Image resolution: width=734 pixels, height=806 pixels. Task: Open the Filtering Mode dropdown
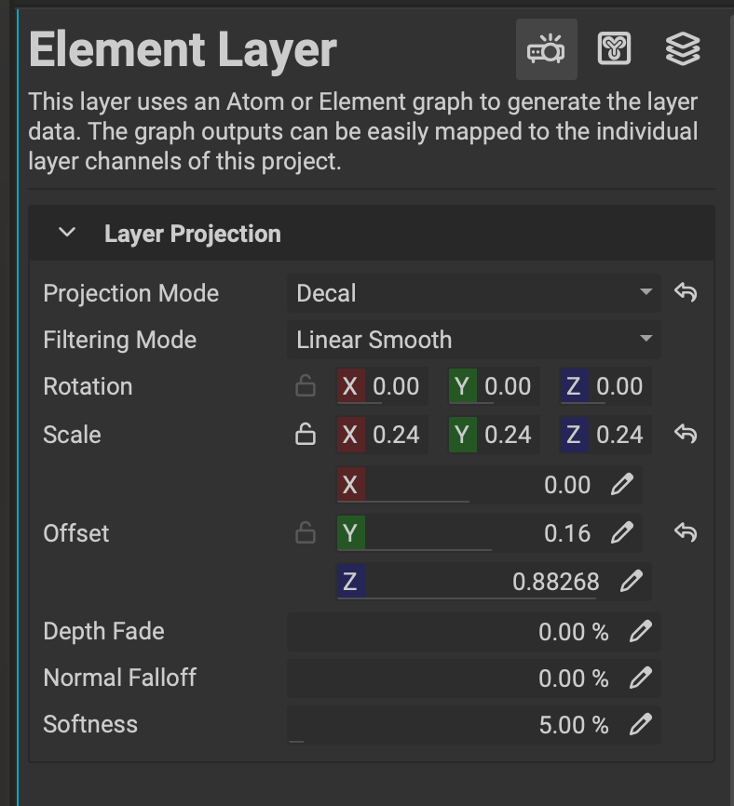coord(473,340)
